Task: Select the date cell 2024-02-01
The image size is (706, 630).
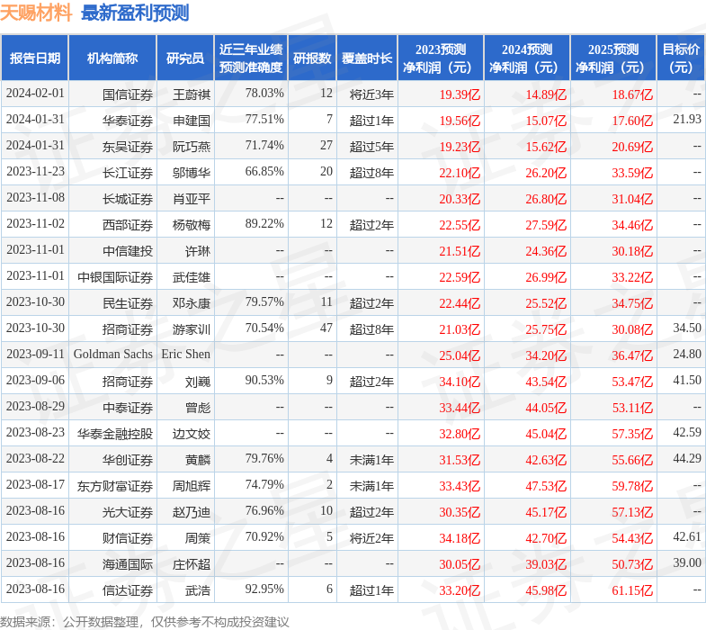Action: point(35,94)
